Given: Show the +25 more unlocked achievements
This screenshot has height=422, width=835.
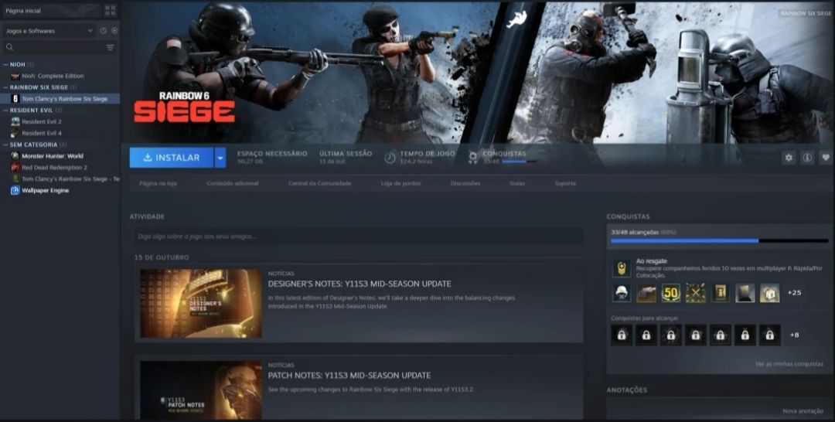Looking at the screenshot, I should point(794,293).
